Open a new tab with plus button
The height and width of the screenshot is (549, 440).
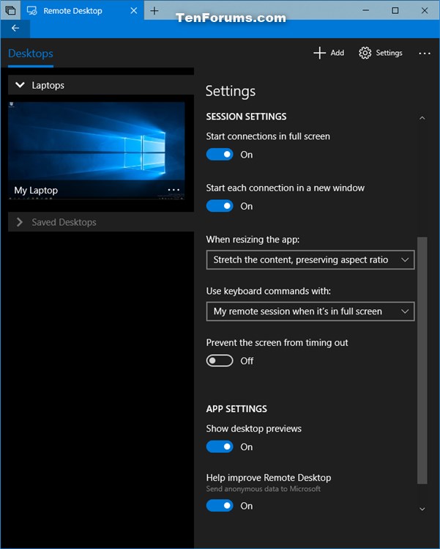pyautogui.click(x=154, y=11)
